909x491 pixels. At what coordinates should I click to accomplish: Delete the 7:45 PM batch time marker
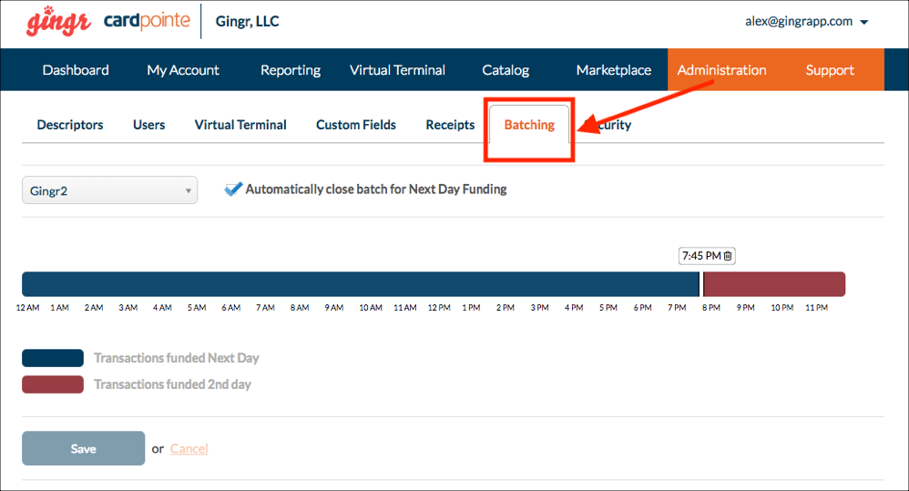[728, 256]
